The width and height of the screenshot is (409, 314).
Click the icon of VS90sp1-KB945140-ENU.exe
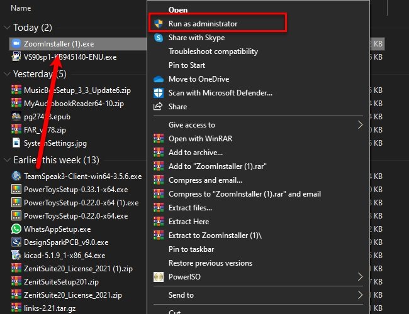pos(16,57)
